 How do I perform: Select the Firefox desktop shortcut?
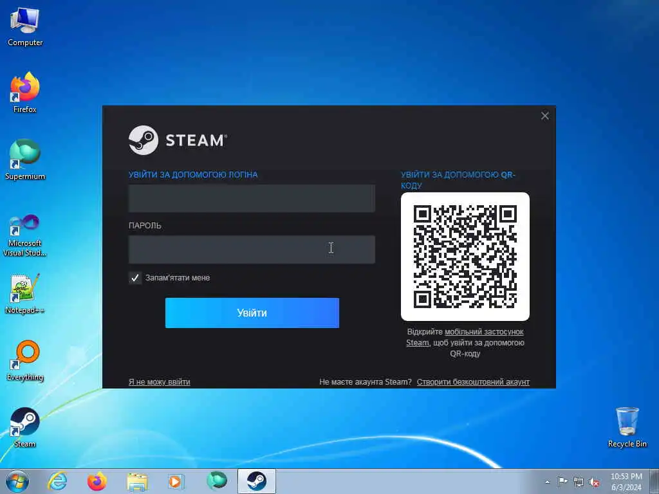click(x=25, y=93)
